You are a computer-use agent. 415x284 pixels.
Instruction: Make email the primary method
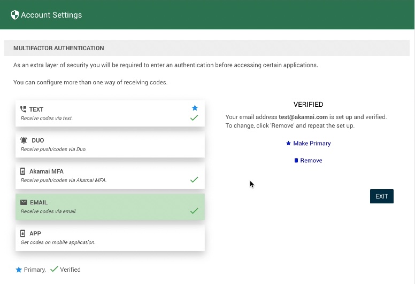coord(309,144)
